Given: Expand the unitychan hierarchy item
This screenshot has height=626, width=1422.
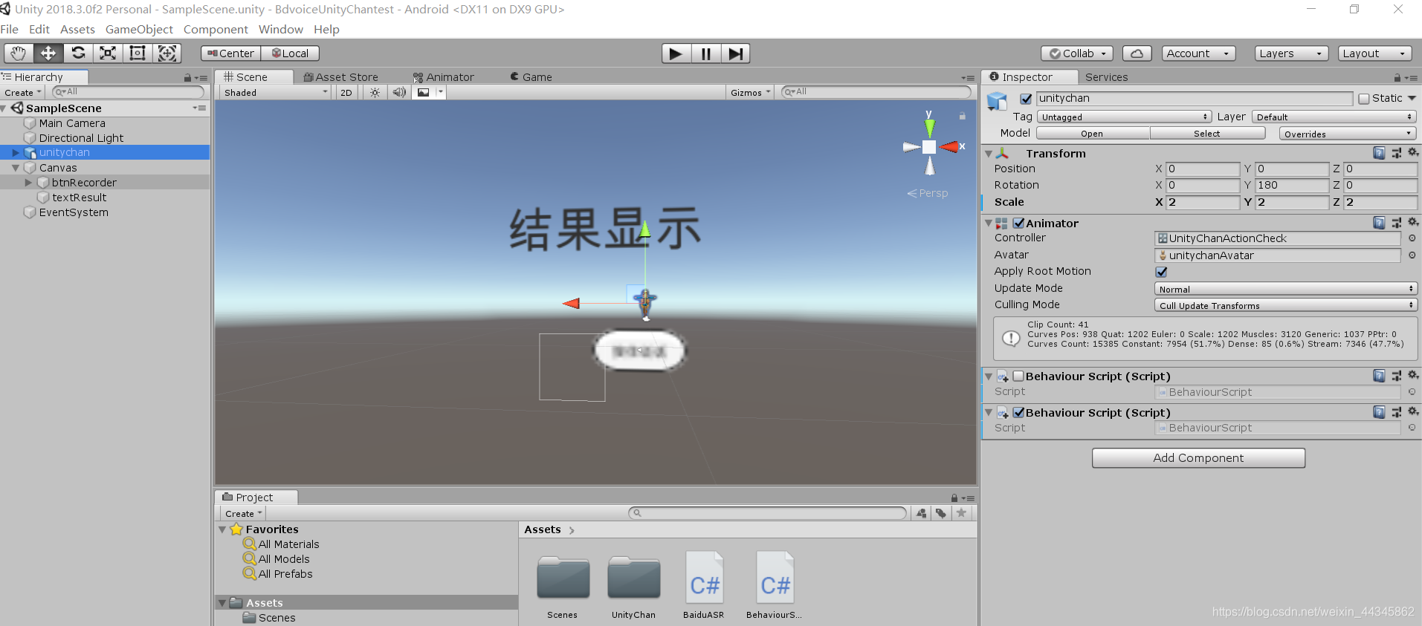Looking at the screenshot, I should click(x=16, y=153).
